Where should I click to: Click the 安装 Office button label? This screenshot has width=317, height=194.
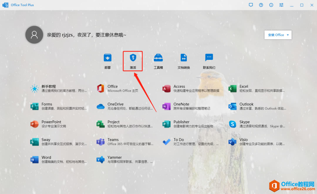pos(276,35)
